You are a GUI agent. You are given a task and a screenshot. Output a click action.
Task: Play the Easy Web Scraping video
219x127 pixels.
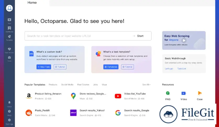(x=184, y=40)
